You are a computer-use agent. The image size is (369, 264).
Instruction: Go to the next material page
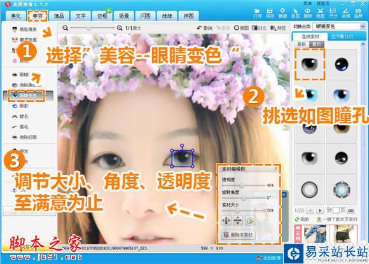(319, 211)
